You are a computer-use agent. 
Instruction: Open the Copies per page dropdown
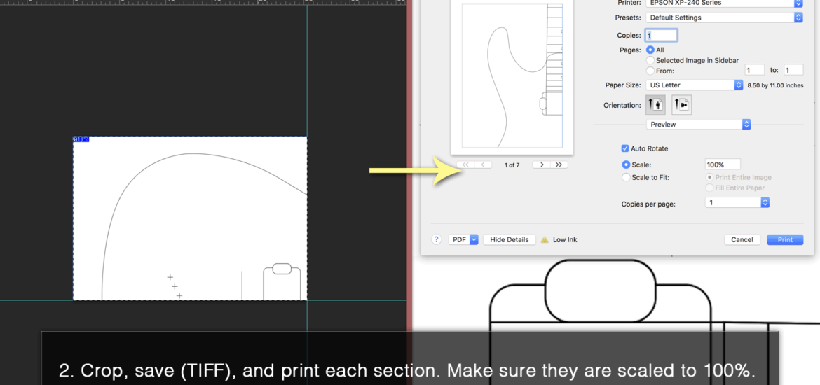point(737,202)
